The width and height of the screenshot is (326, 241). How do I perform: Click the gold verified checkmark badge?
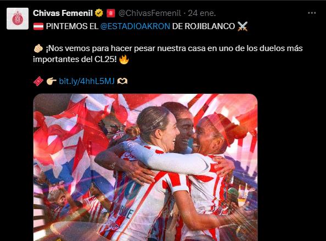[x=99, y=13]
